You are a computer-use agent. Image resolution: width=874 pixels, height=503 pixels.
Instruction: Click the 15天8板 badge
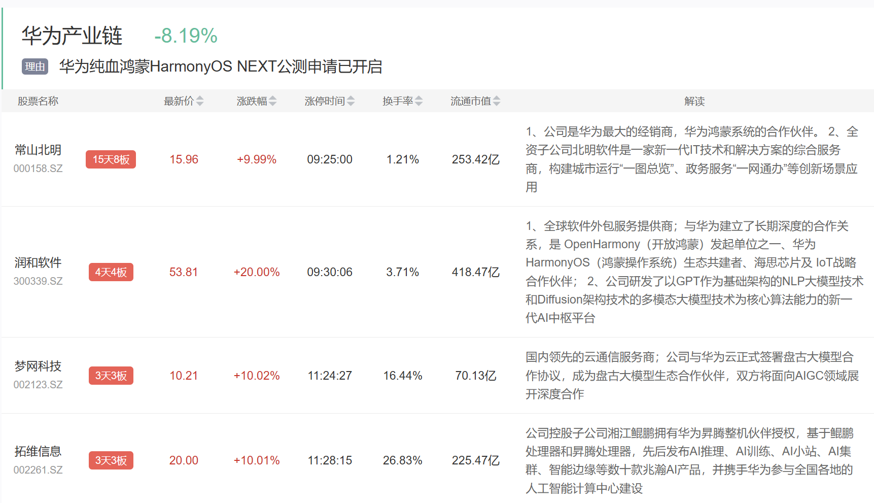click(x=111, y=159)
